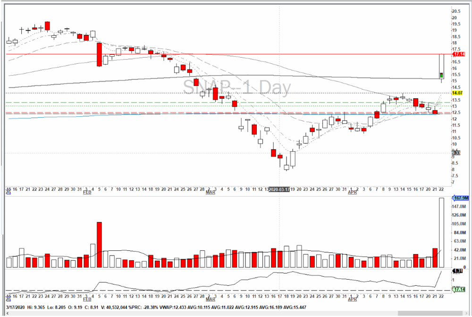Select the 2020-03-17 date marker on the time axis
This screenshot has height=317, width=472.
[x=279, y=189]
